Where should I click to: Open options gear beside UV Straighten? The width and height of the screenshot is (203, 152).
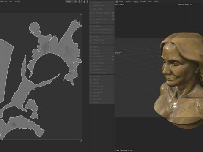(113, 57)
